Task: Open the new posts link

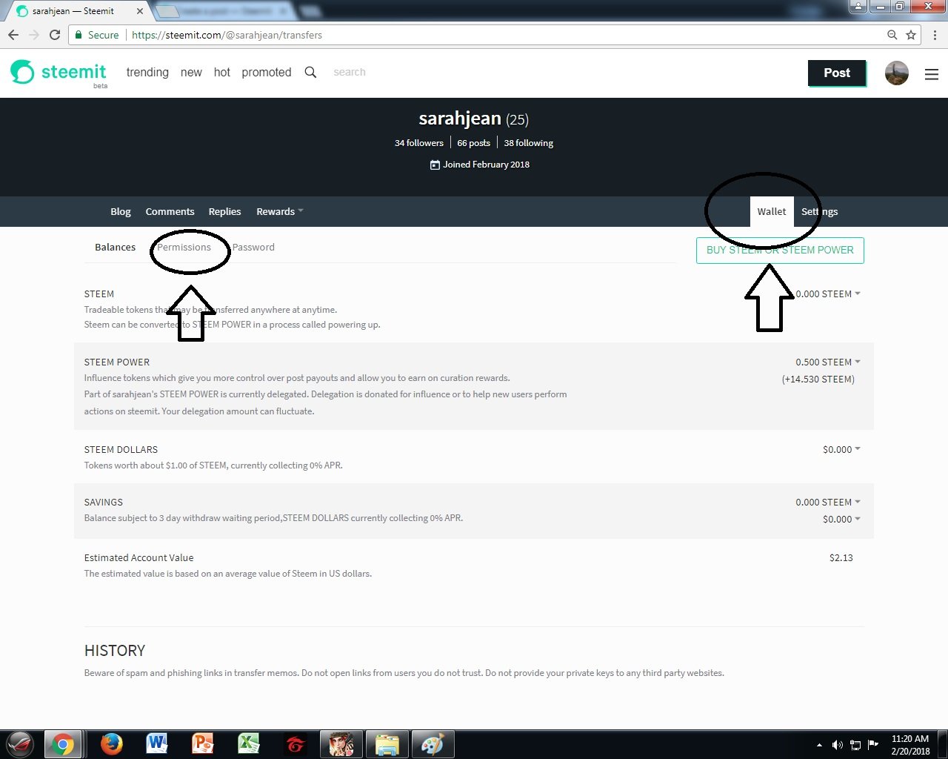Action: (191, 72)
